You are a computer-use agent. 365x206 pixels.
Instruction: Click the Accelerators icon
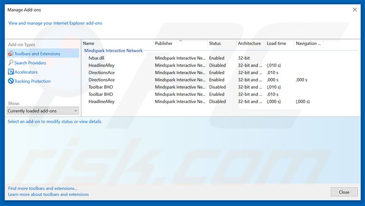[x=11, y=72]
